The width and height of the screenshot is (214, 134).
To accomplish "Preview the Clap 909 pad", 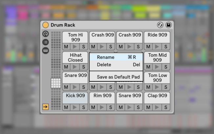I will (x=157, y=107).
